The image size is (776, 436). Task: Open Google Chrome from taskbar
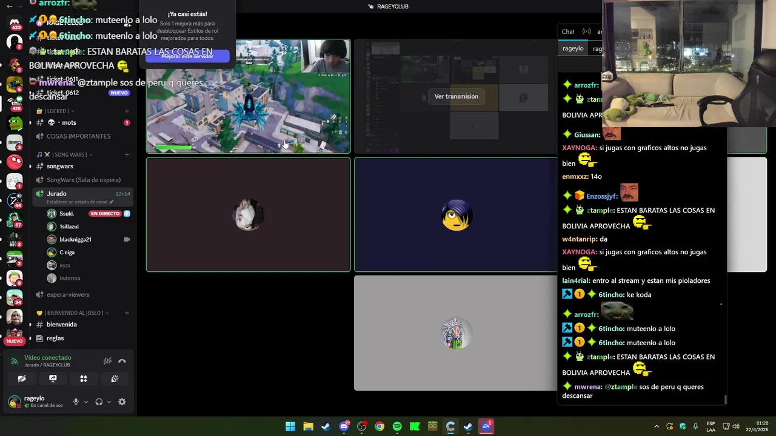pos(380,426)
